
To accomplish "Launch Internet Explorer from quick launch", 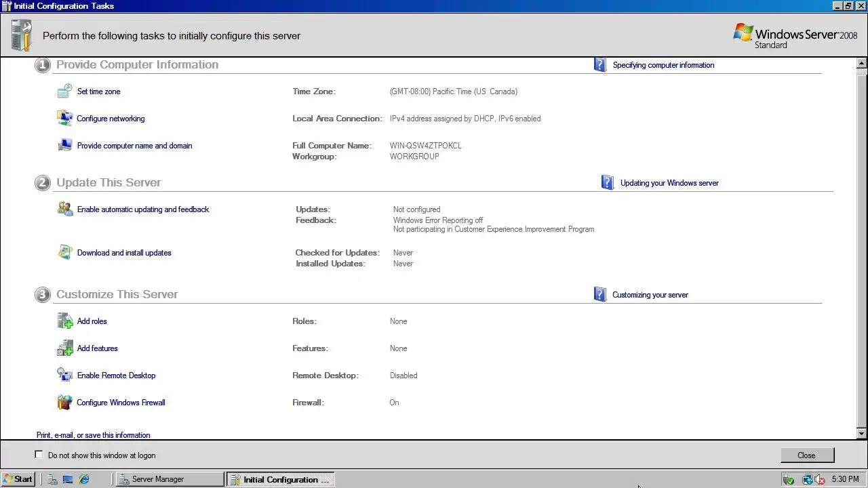I will tap(84, 479).
